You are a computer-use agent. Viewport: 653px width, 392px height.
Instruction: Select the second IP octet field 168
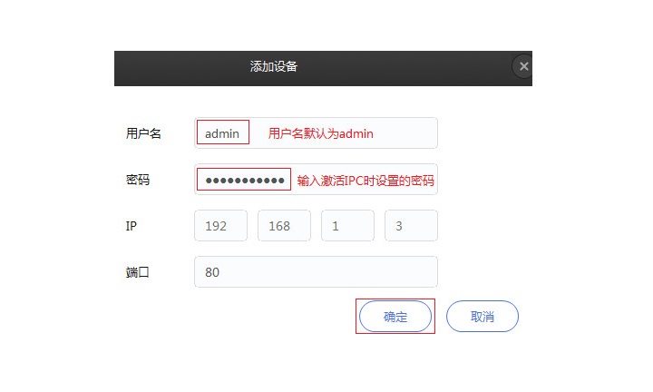[x=284, y=225]
